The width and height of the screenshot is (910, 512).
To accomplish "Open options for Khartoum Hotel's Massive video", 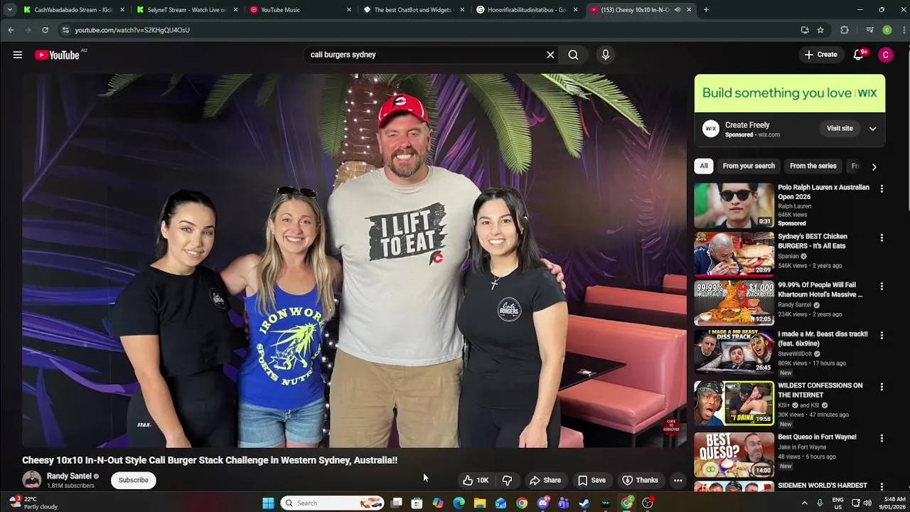I will 882,286.
